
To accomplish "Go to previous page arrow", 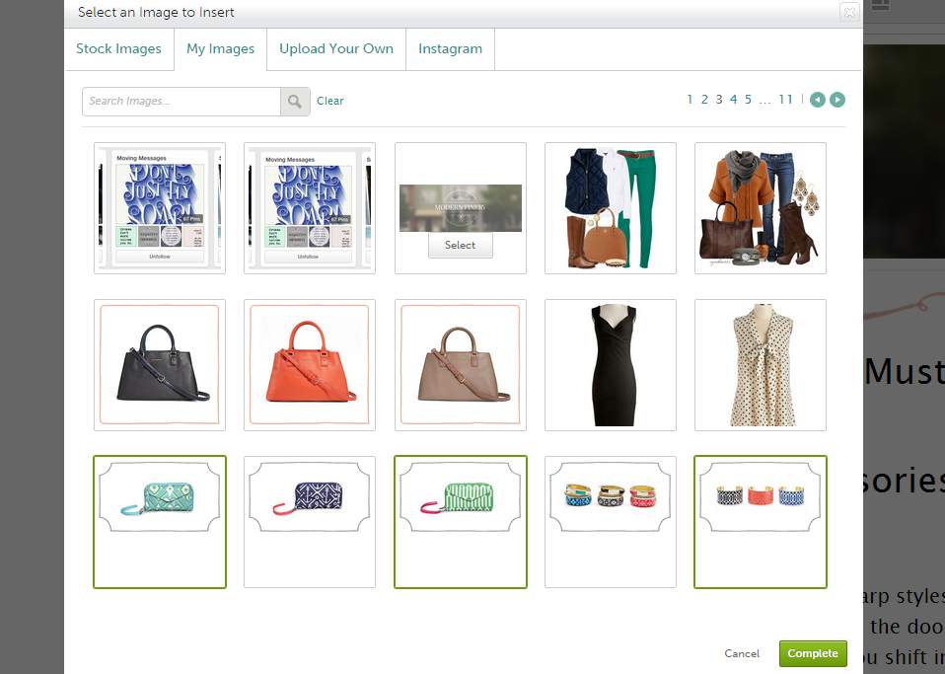I will point(817,100).
